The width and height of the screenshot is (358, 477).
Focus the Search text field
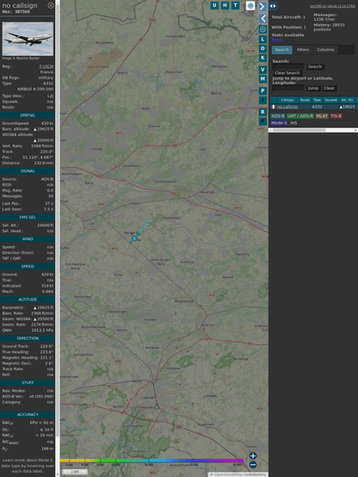[x=288, y=66]
